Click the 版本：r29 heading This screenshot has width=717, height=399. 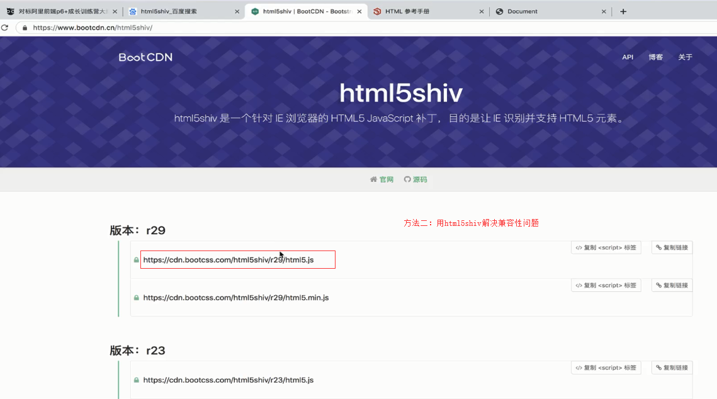coord(137,230)
